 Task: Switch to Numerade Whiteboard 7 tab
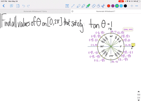(x=106, y=11)
